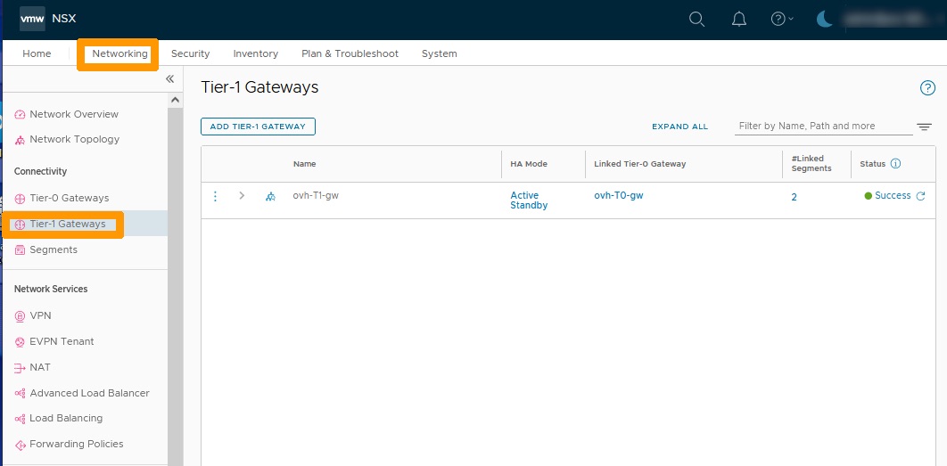Open Forwarding Policies label
Screen dimensions: 947x466
(77, 445)
